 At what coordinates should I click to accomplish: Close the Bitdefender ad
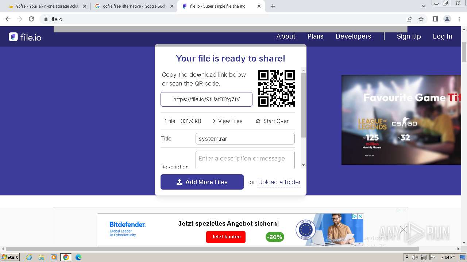pos(360,216)
